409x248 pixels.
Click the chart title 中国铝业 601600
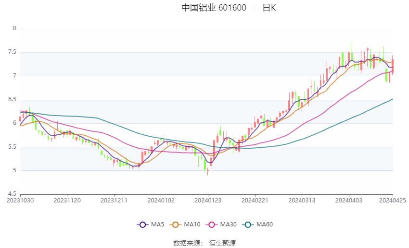214,8
